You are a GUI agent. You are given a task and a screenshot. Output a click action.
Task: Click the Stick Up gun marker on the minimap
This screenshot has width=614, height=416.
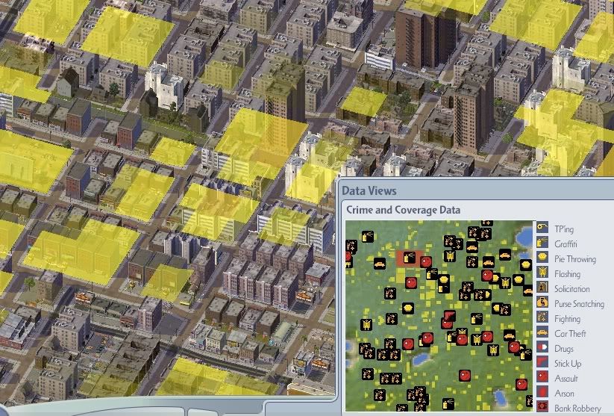click(450, 315)
